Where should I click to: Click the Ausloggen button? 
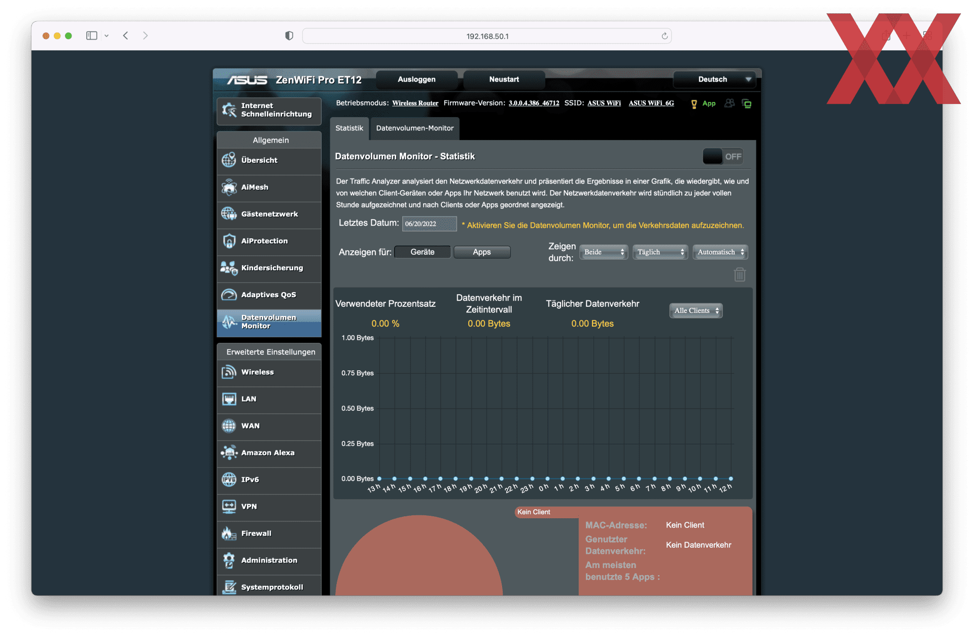point(416,80)
